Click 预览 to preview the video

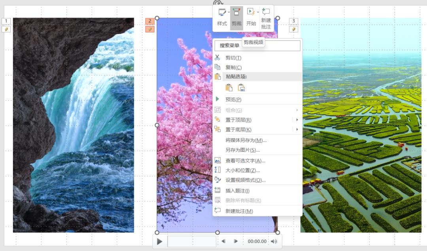(x=233, y=100)
